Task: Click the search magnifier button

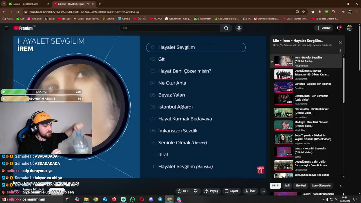Action: tap(226, 28)
